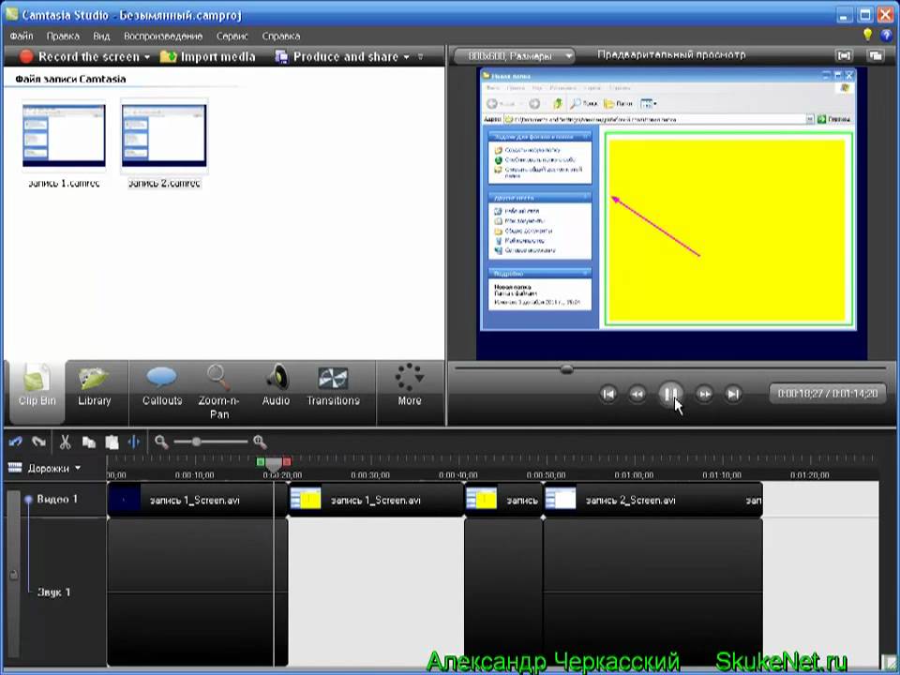Click Produce and share button
The width and height of the screenshot is (900, 675).
(x=337, y=57)
